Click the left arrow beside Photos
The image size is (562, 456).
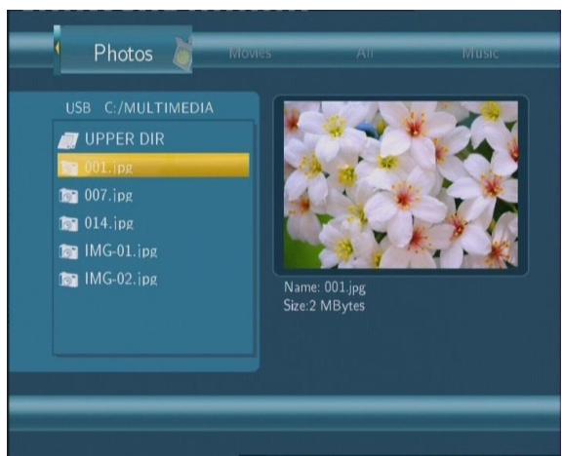[57, 48]
